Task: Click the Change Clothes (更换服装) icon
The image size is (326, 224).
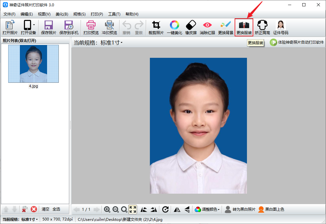Action: click(x=244, y=27)
